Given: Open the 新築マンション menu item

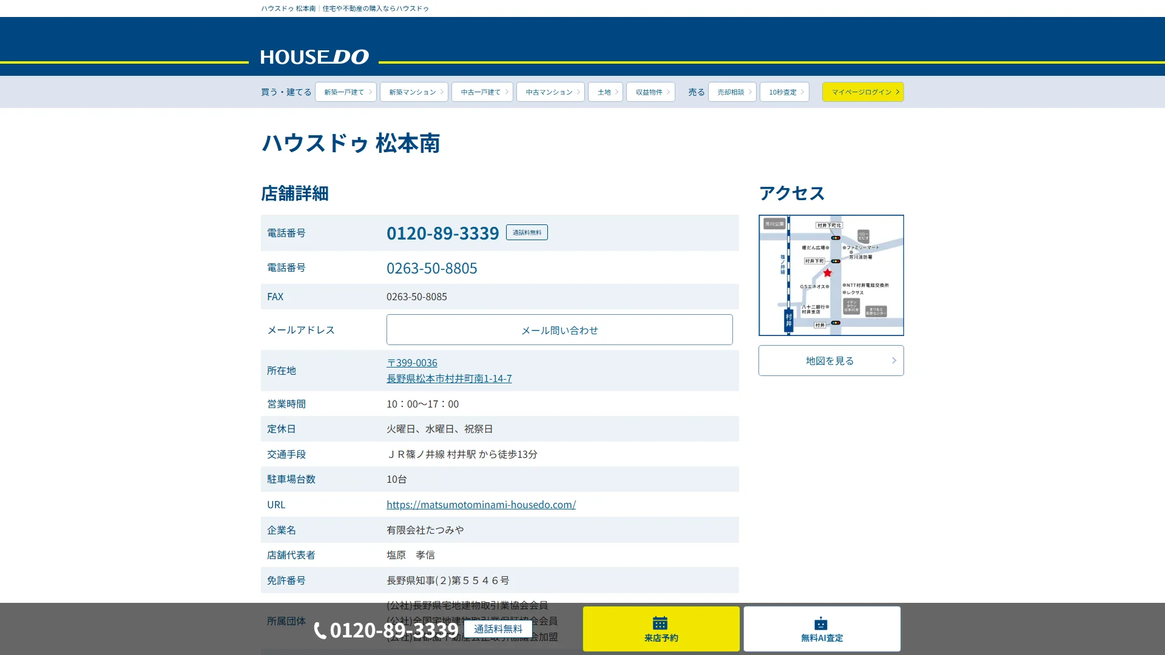Looking at the screenshot, I should pyautogui.click(x=414, y=92).
